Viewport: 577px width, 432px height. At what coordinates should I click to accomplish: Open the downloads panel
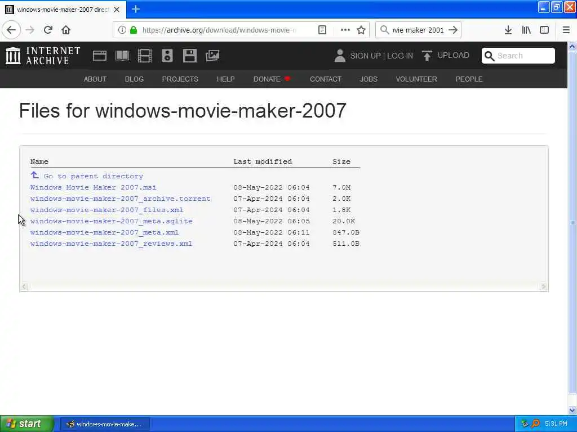pyautogui.click(x=508, y=30)
